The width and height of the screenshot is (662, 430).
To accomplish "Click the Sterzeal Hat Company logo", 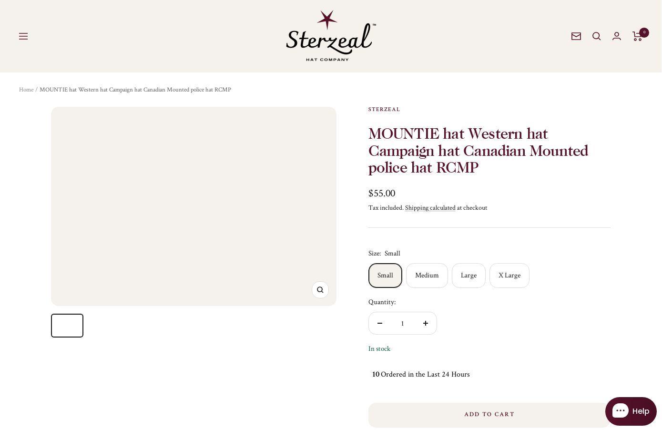I will click(331, 36).
